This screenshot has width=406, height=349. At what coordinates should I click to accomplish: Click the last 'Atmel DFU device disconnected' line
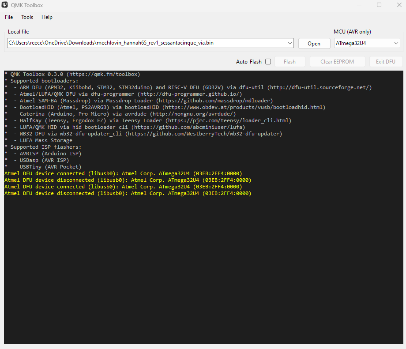128,193
